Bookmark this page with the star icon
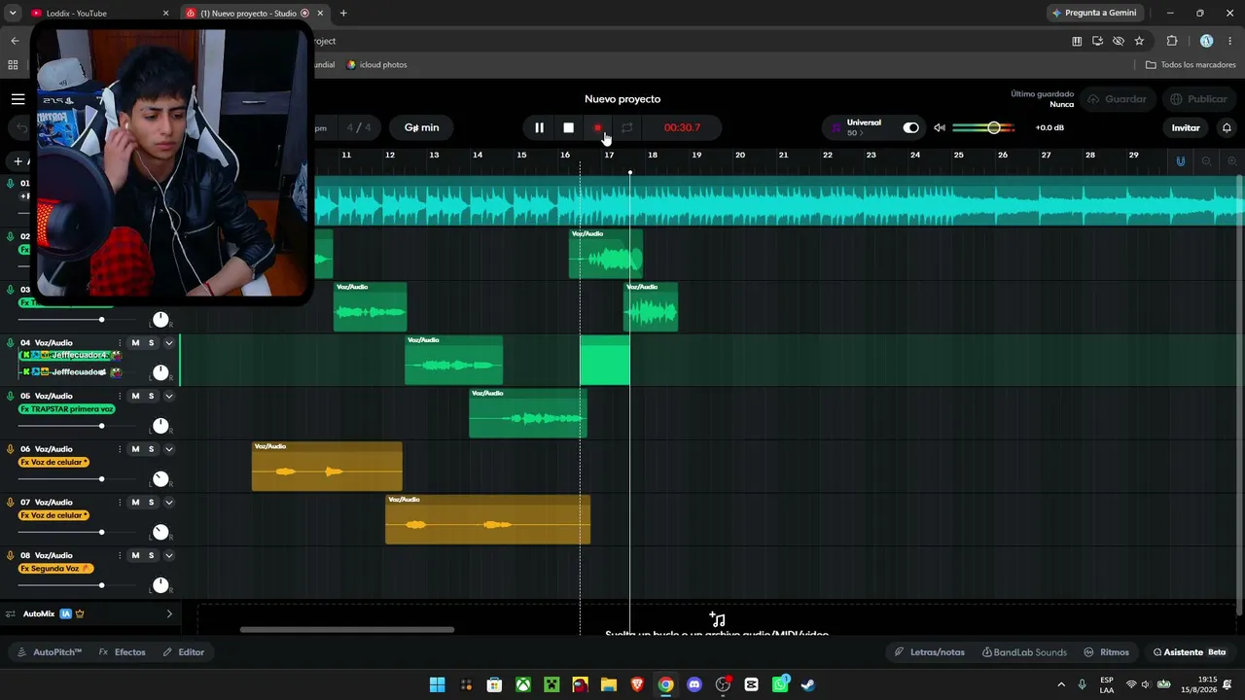Screen dimensions: 1245x700 pos(1139,41)
